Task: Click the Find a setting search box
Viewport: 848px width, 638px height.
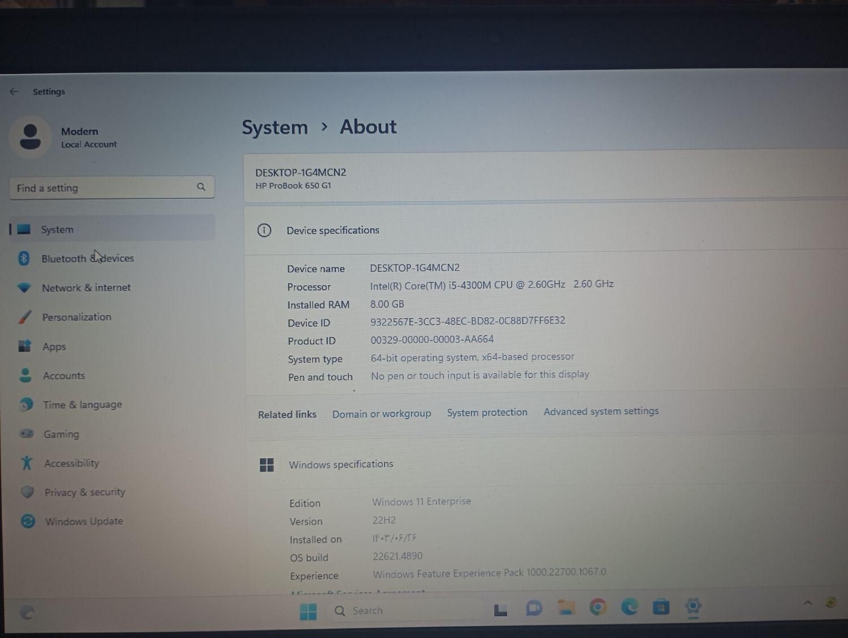Action: tap(112, 188)
